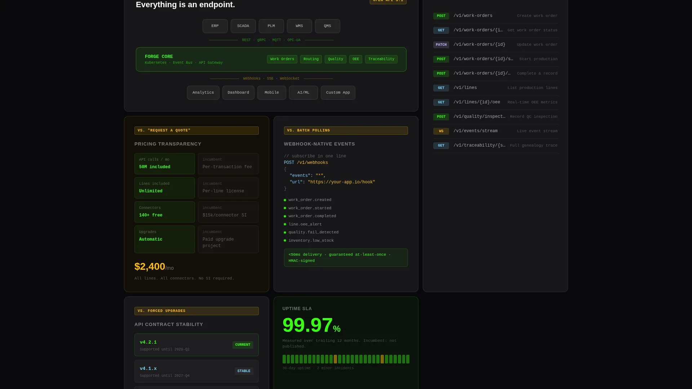
Task: Select the v4.1.x STABLE version card
Action: pos(196,371)
